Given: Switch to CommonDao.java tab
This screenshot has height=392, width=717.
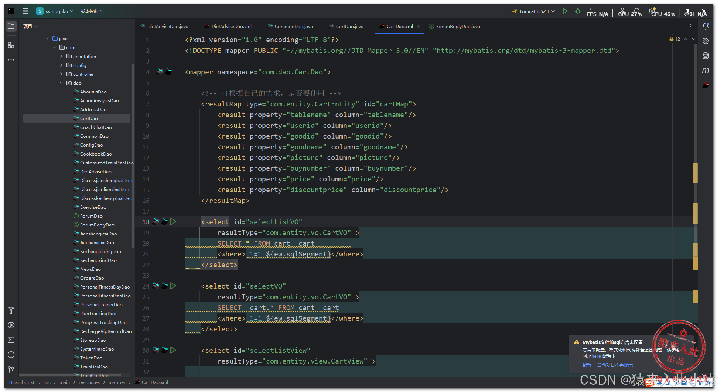Looking at the screenshot, I should tap(291, 26).
